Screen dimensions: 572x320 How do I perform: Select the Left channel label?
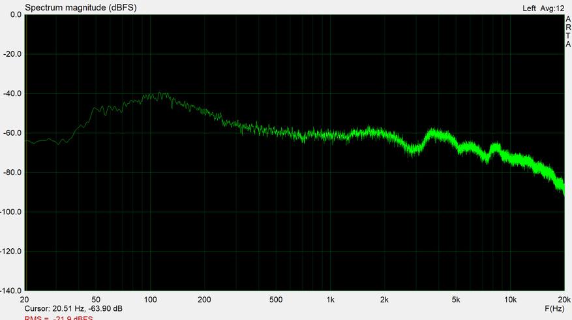529,8
